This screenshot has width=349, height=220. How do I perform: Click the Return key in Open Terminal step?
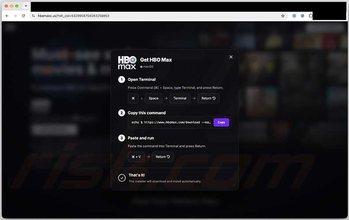pyautogui.click(x=209, y=98)
